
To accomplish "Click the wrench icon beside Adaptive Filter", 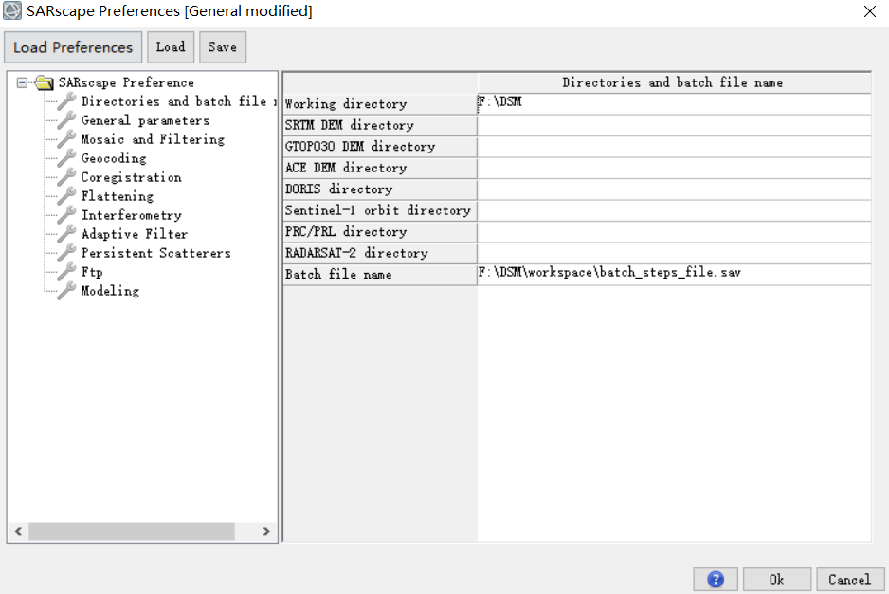I will (x=66, y=233).
